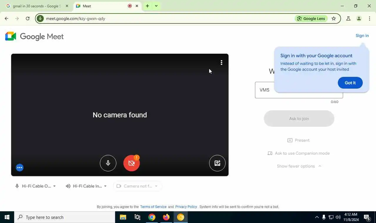Open the clock showing 4:12 AM
Image resolution: width=376 pixels, height=223 pixels.
[x=351, y=217]
